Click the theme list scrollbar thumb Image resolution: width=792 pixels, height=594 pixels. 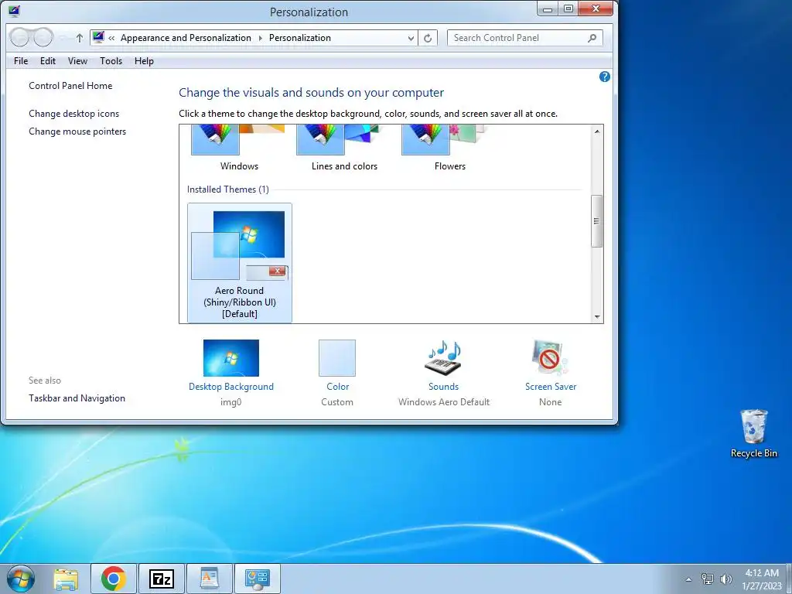click(596, 221)
